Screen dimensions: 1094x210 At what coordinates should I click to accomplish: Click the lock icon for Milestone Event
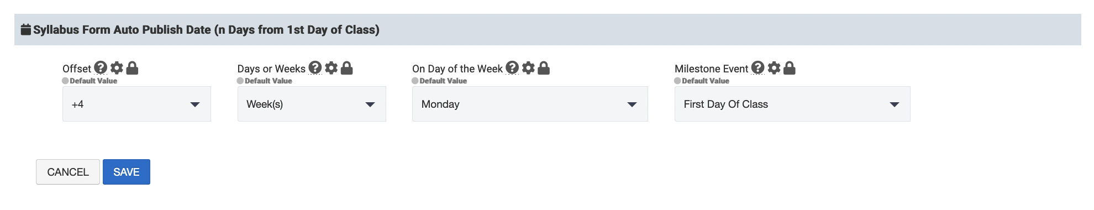[x=790, y=68]
